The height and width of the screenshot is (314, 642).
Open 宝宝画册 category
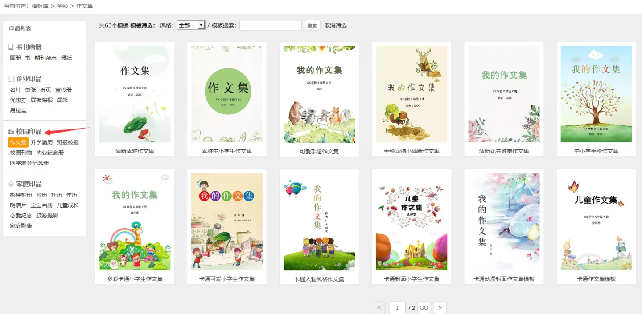tap(41, 205)
